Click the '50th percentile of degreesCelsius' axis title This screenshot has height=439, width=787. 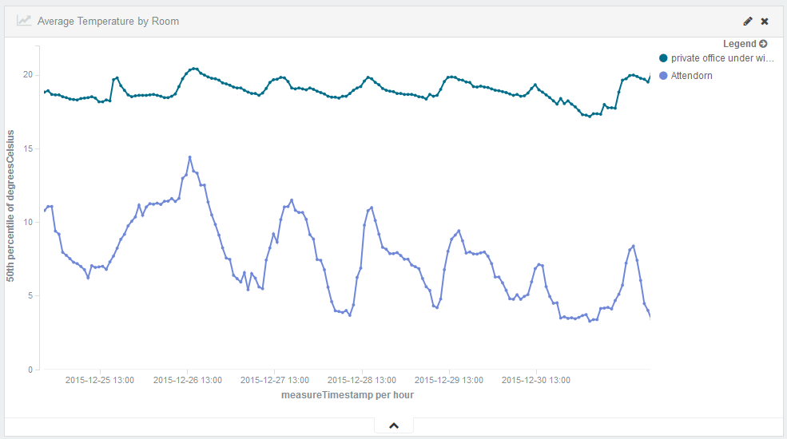[11, 207]
